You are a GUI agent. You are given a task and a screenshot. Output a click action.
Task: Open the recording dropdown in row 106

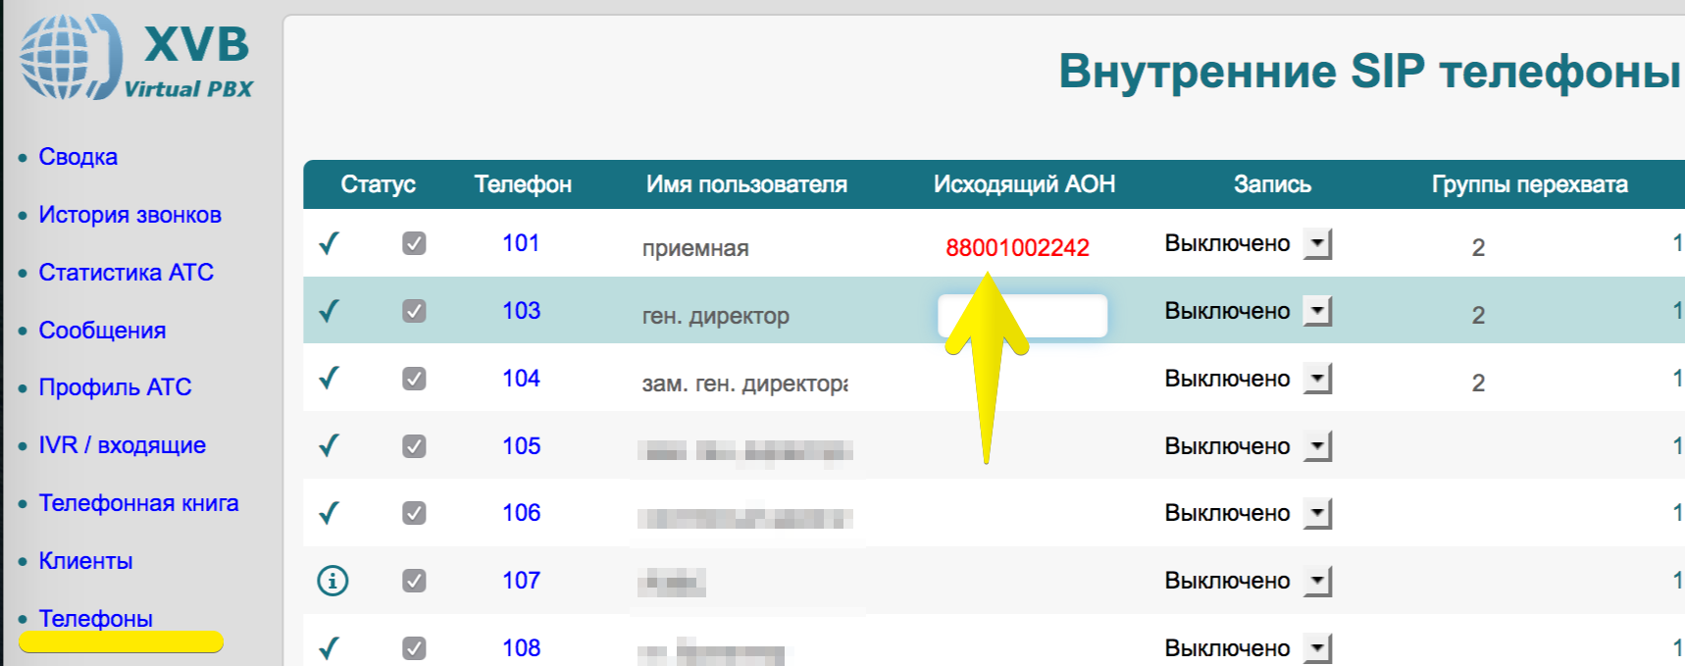click(x=1317, y=513)
